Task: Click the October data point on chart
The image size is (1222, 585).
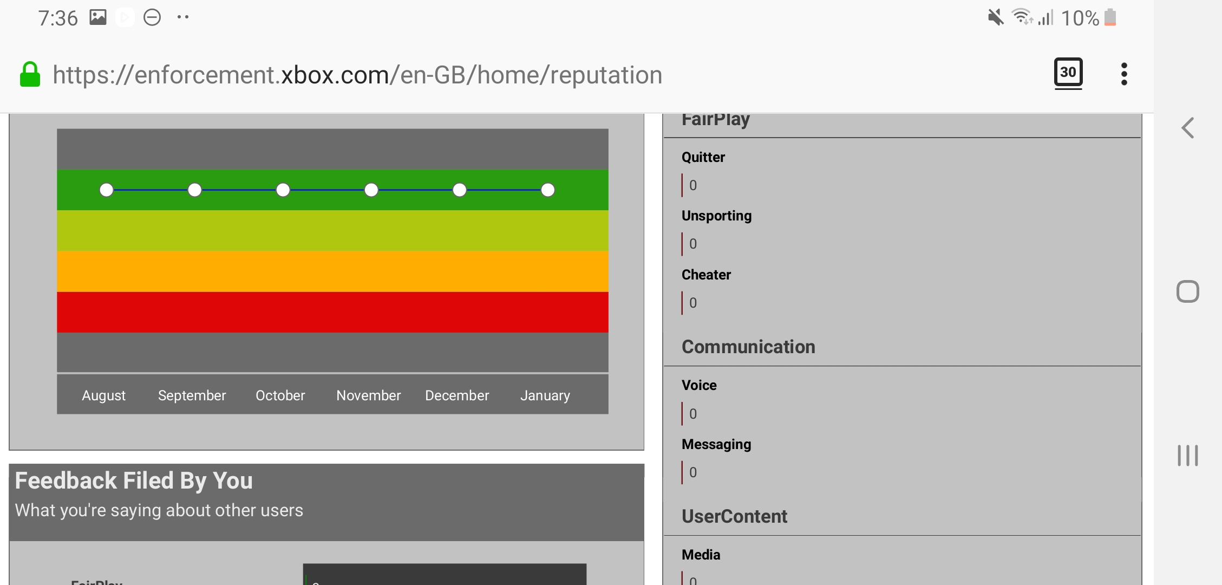Action: click(x=283, y=190)
